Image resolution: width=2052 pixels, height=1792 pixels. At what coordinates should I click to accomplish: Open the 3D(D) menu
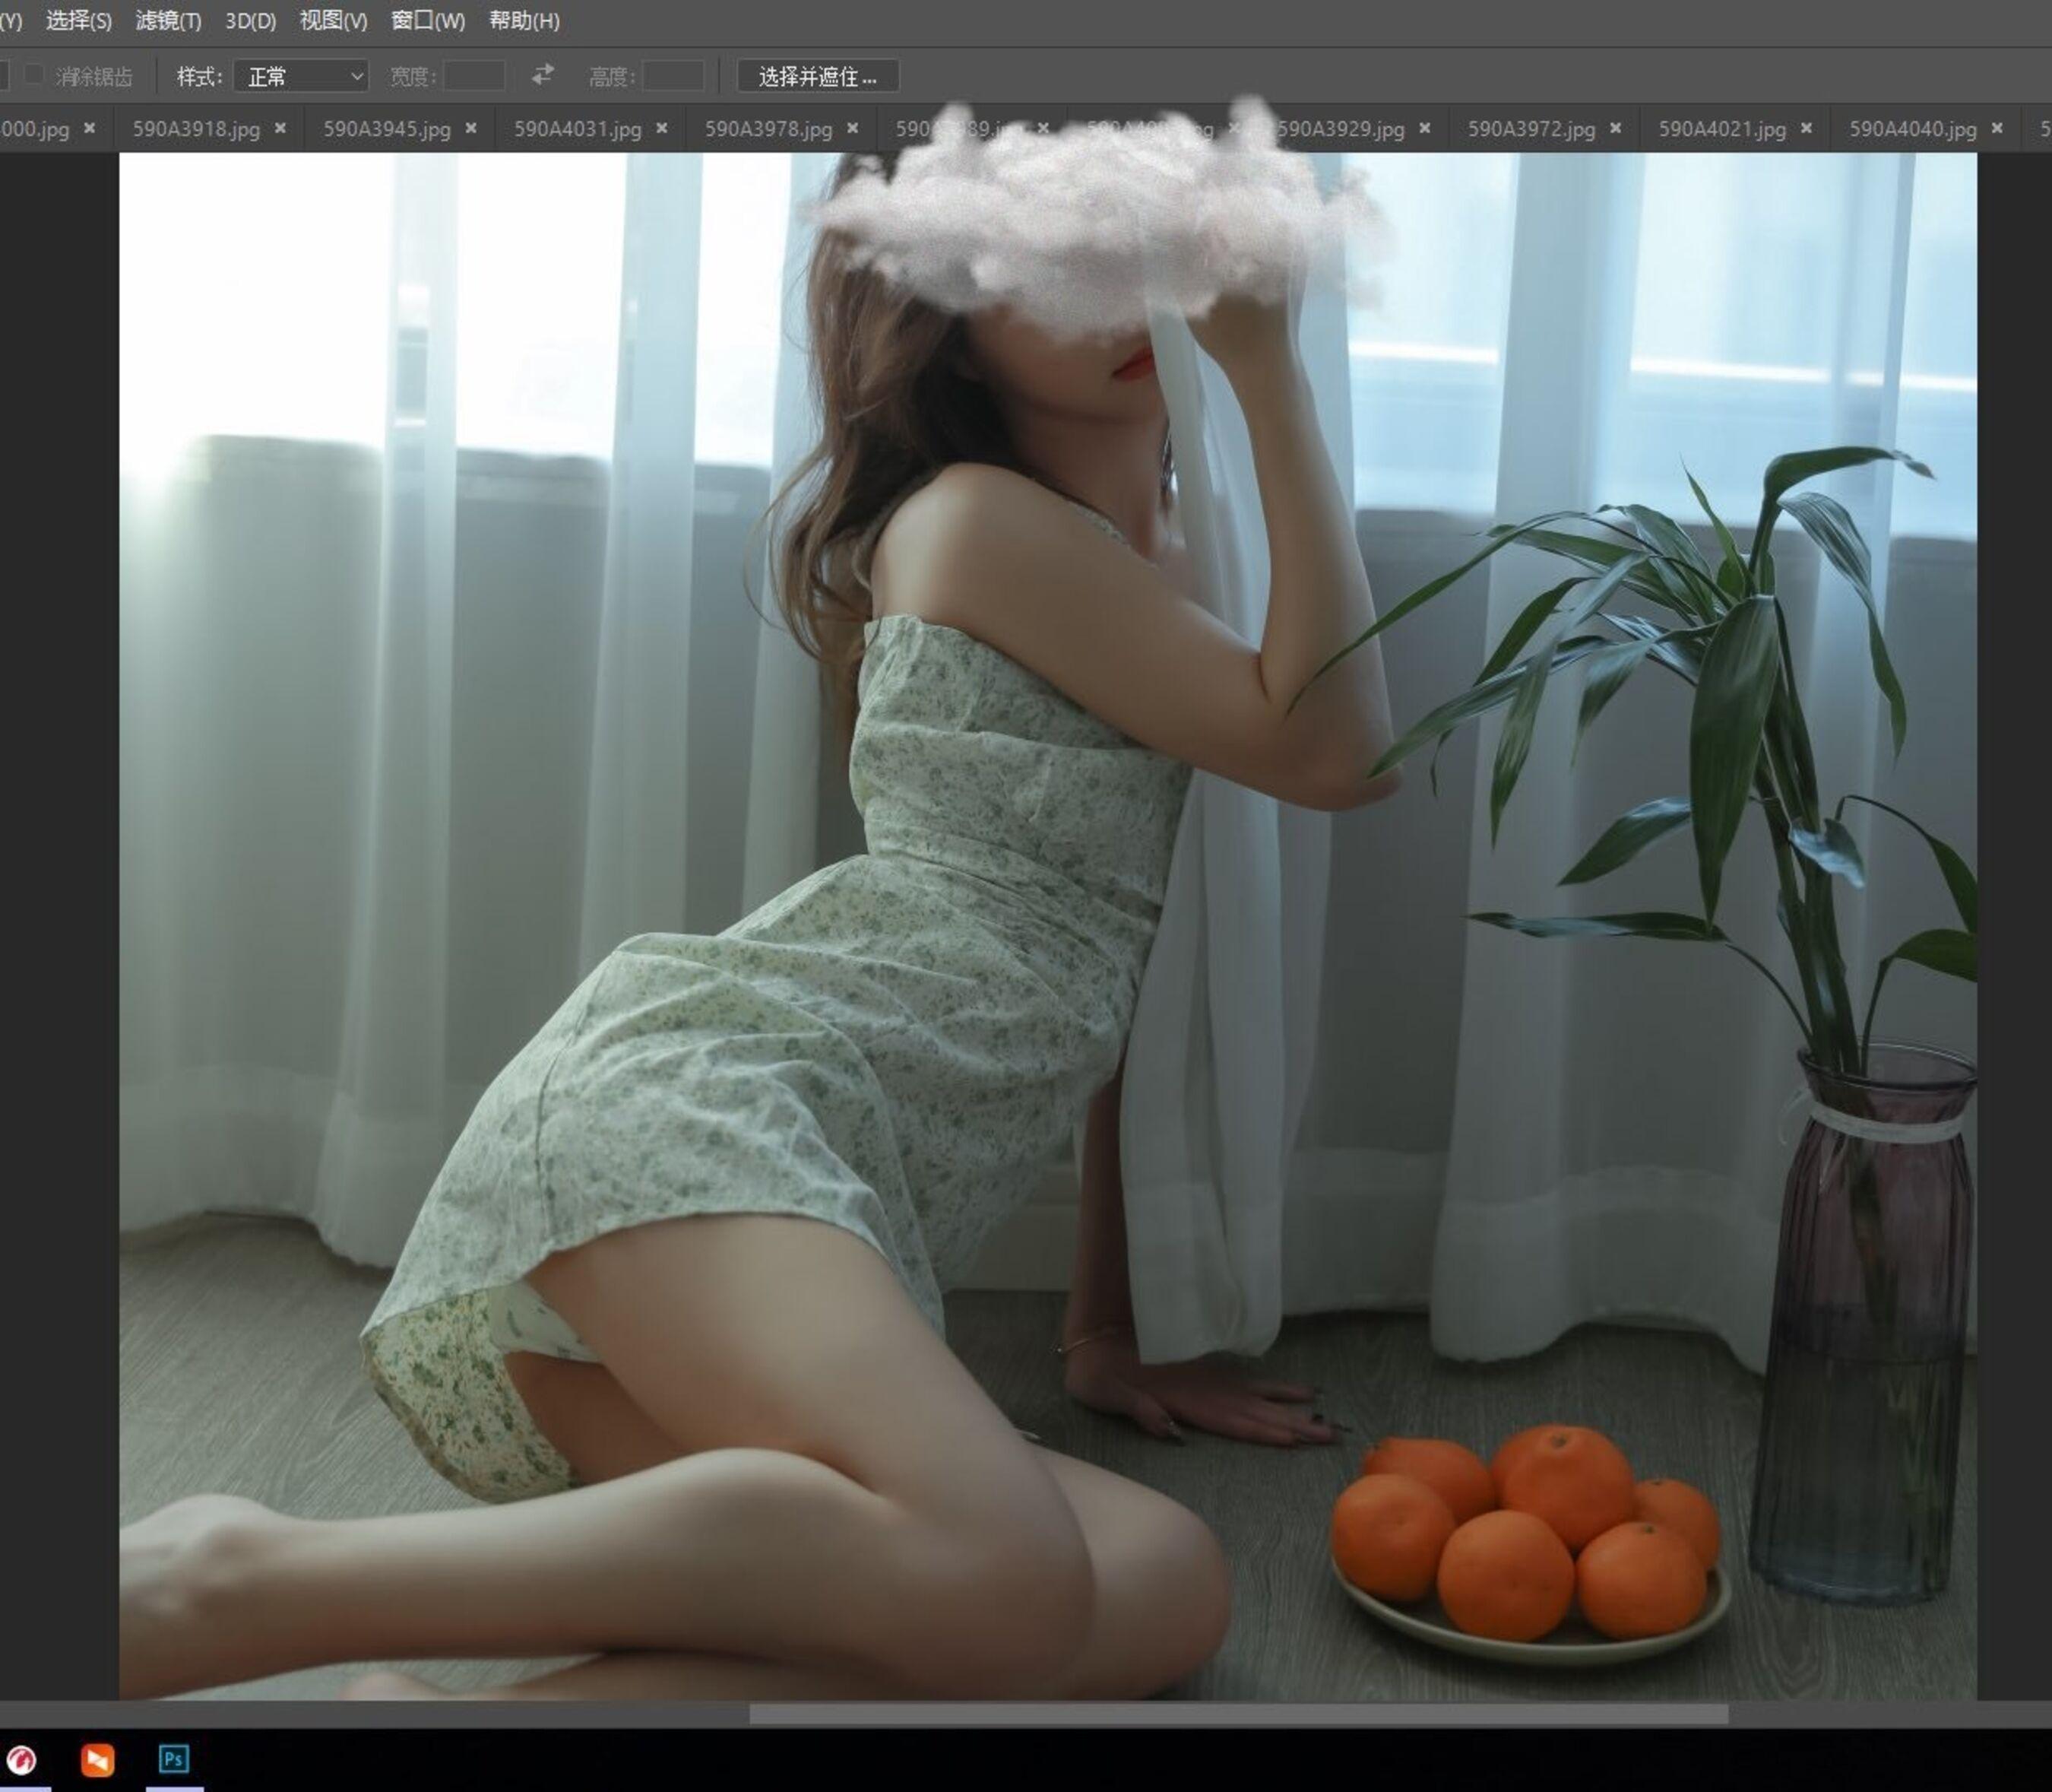pyautogui.click(x=250, y=20)
